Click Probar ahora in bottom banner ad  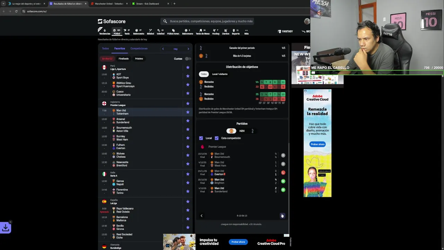click(238, 242)
